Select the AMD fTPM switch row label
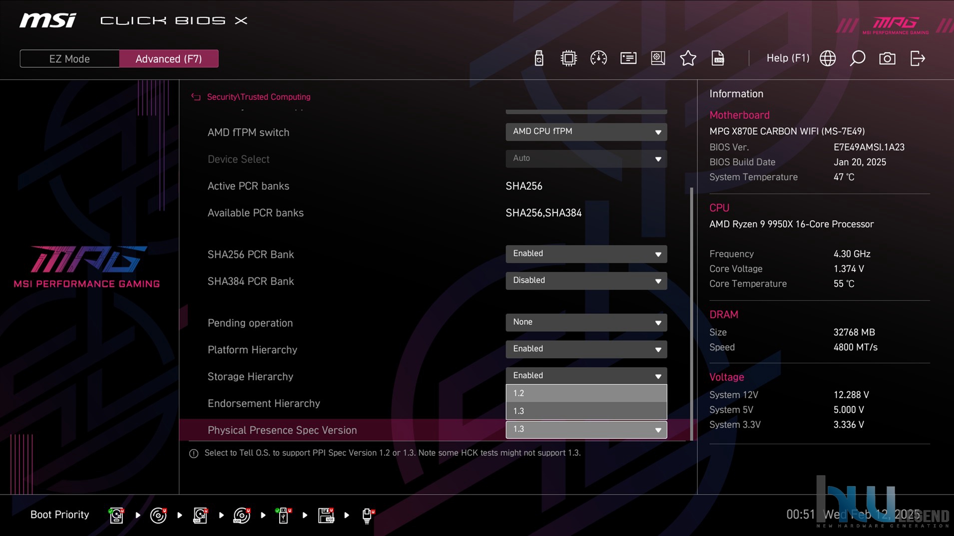This screenshot has width=954, height=536. click(248, 133)
